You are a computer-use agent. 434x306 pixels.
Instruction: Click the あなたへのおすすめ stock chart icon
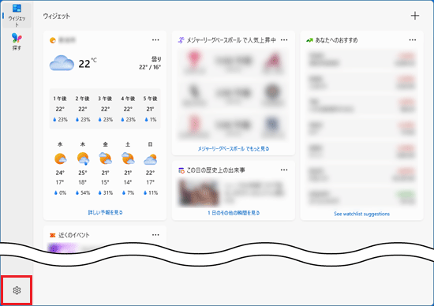[x=309, y=40]
